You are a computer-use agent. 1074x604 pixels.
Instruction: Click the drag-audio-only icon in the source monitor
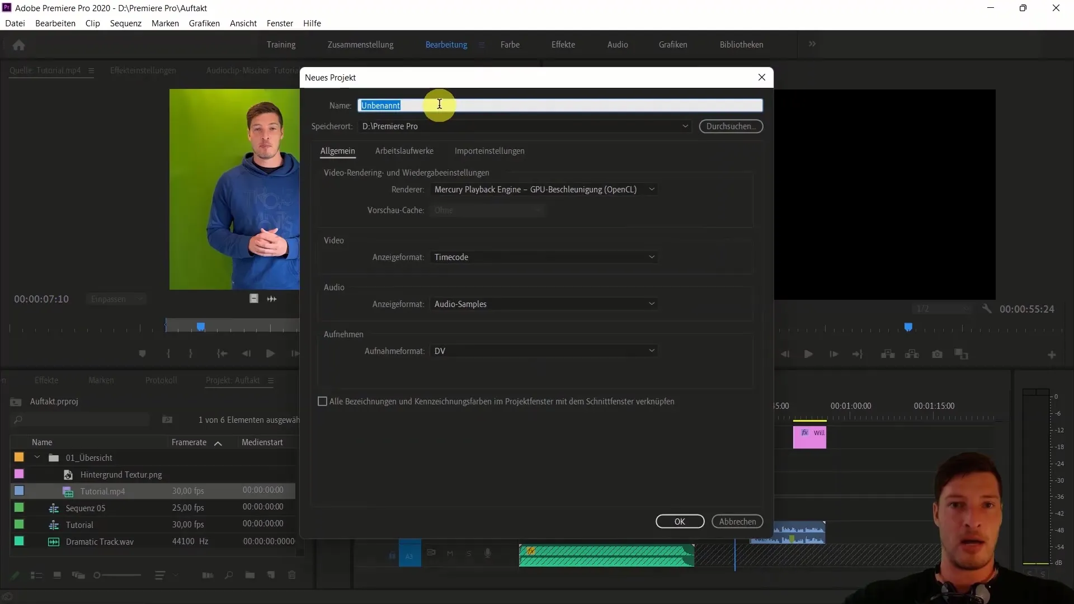point(272,299)
